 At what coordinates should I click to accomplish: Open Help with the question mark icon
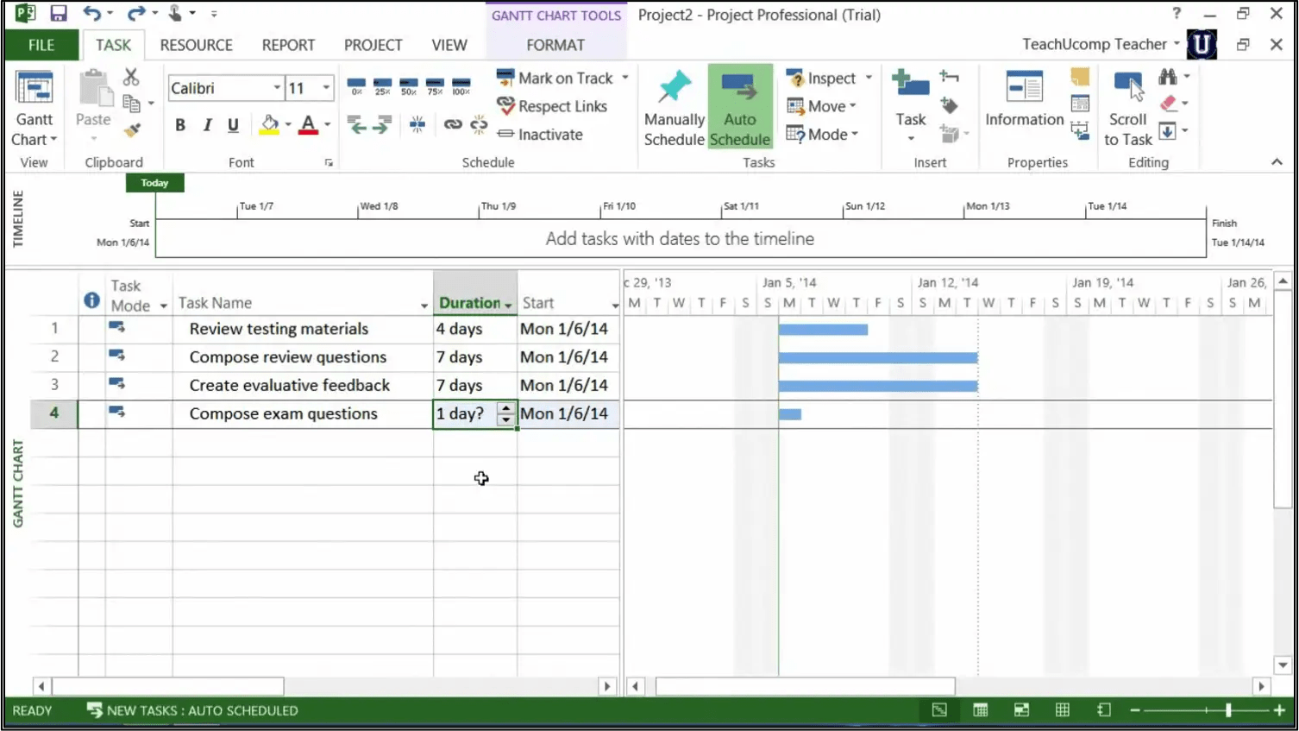point(1177,14)
